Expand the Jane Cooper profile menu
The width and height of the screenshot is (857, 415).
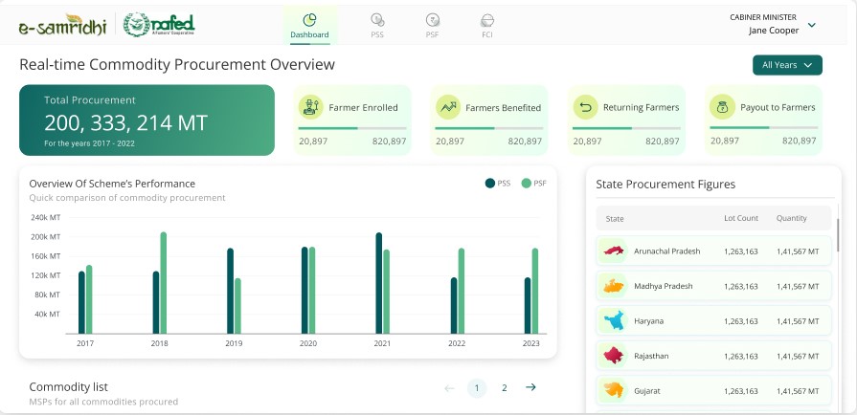[x=811, y=25]
